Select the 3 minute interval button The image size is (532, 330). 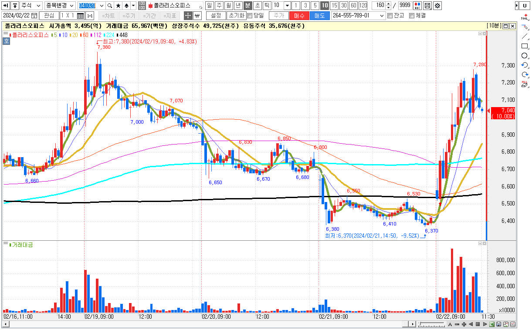[x=306, y=6]
